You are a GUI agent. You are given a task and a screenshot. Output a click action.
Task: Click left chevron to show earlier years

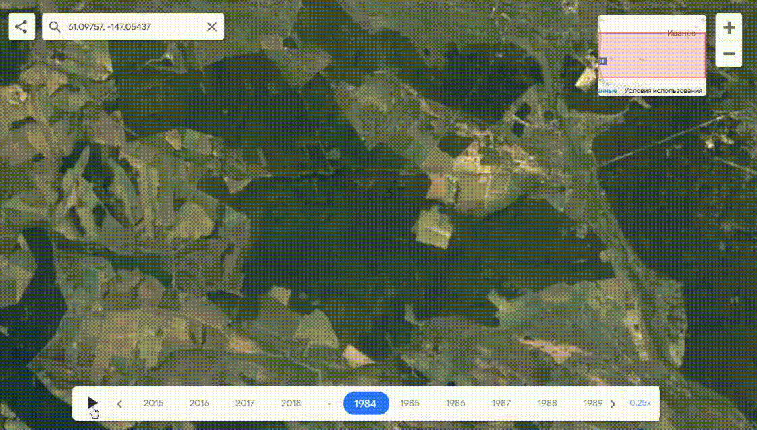119,403
